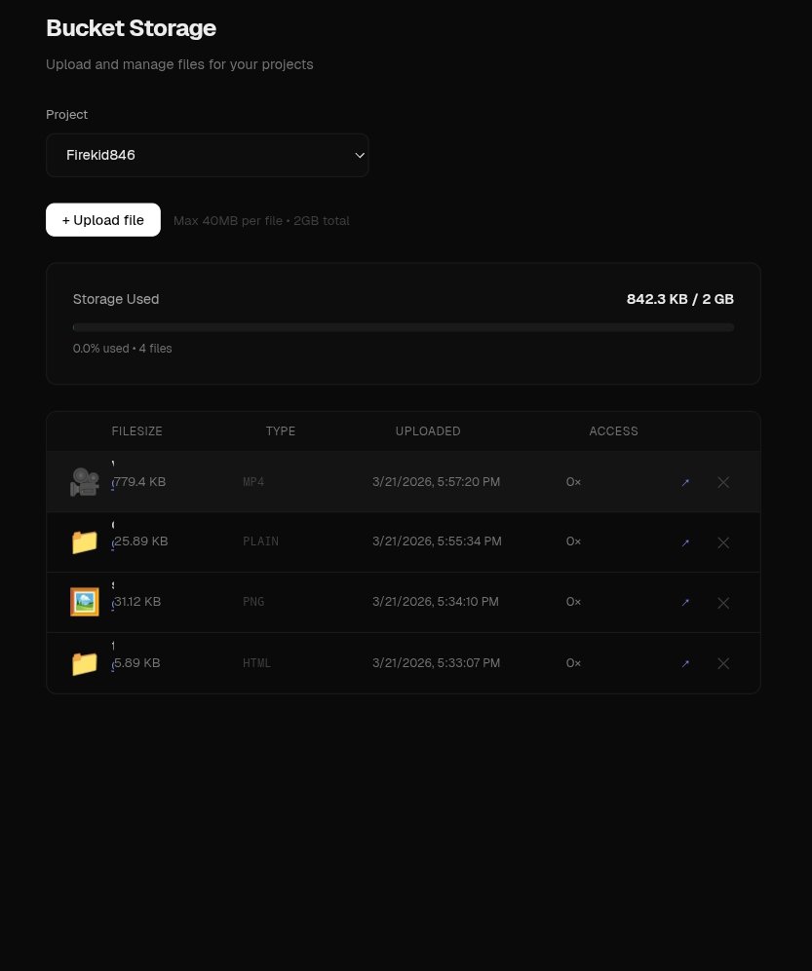Click the 25.89 KB filesize value
Screen dimensions: 812x971
(x=140, y=542)
